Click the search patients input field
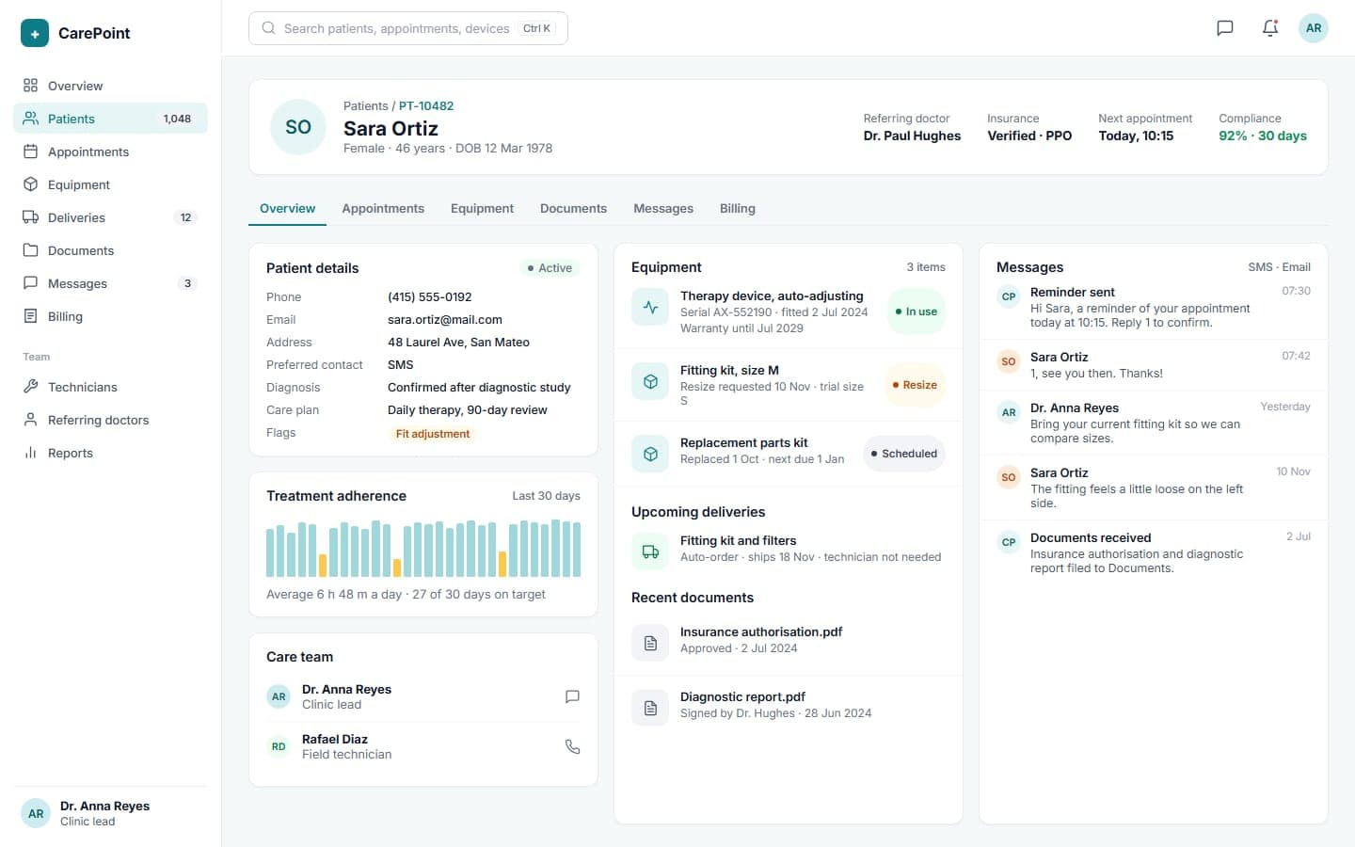Screen dimensions: 1355x847 coord(408,28)
